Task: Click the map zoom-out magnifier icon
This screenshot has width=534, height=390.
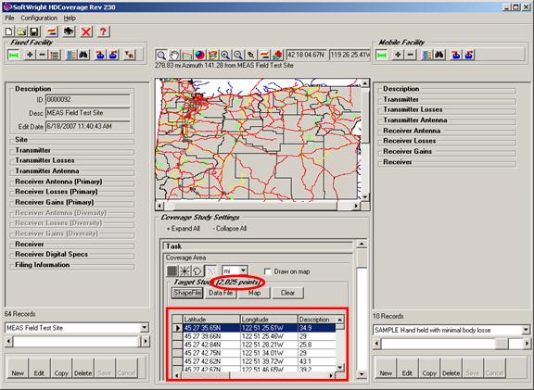Action: [238, 55]
